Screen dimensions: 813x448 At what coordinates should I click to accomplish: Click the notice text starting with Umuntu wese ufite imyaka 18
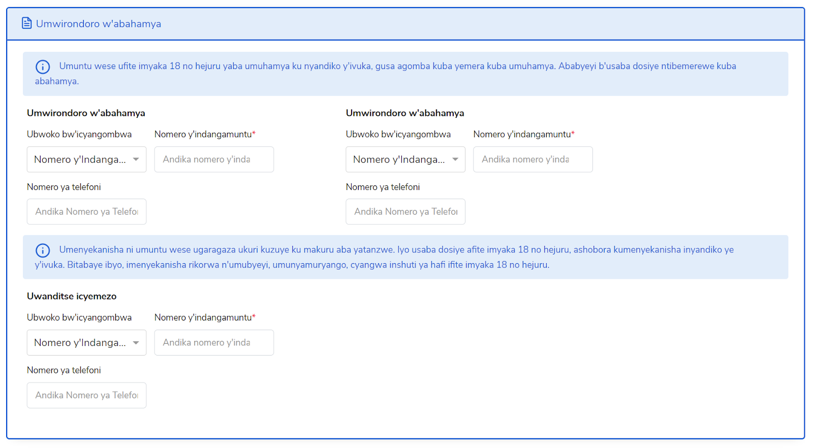(x=386, y=74)
